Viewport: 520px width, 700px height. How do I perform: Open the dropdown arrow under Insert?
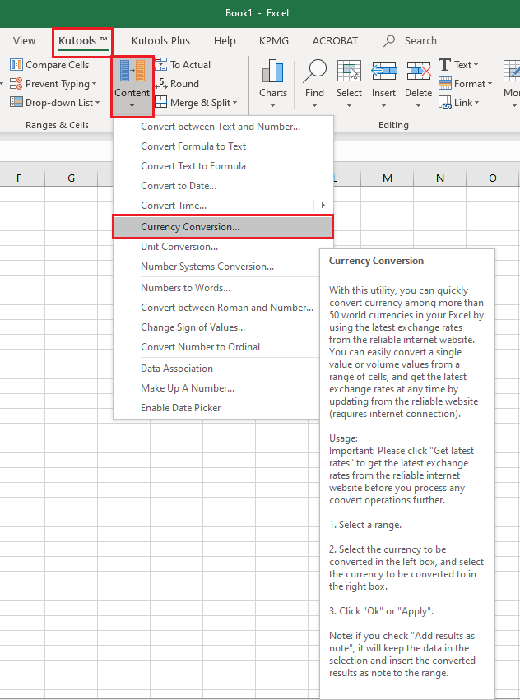point(383,106)
